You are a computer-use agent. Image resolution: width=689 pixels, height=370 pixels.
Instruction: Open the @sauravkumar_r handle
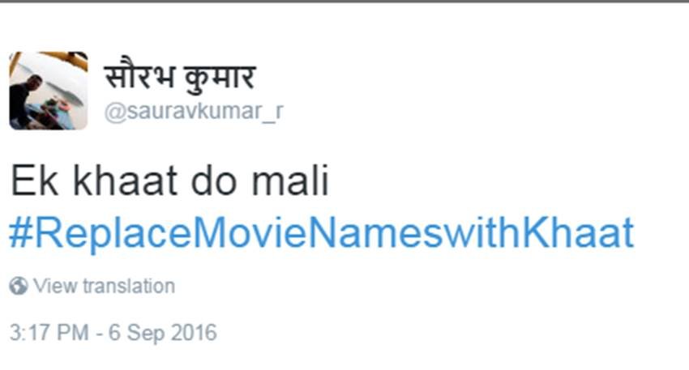pyautogui.click(x=194, y=112)
